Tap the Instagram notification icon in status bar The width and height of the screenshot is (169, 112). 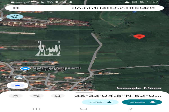pos(134,2)
